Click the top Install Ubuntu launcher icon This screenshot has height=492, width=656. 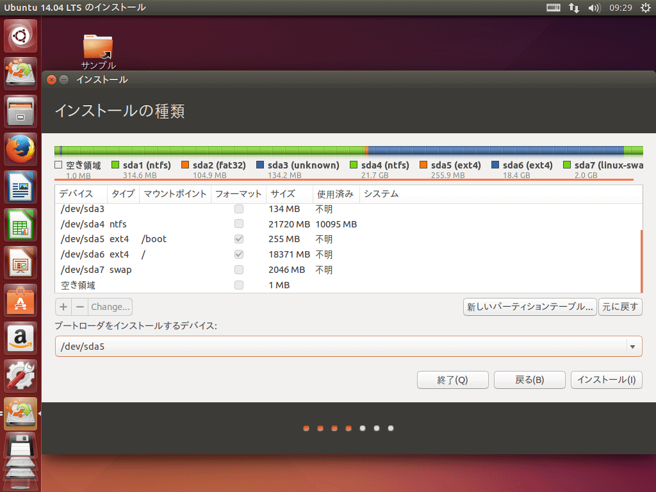pos(20,73)
